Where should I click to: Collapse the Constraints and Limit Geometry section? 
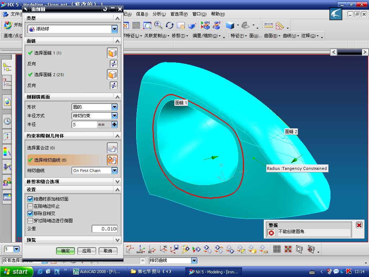click(x=117, y=136)
